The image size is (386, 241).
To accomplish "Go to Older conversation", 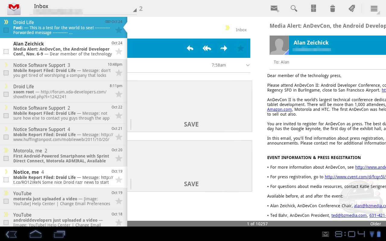I will 375,224.
